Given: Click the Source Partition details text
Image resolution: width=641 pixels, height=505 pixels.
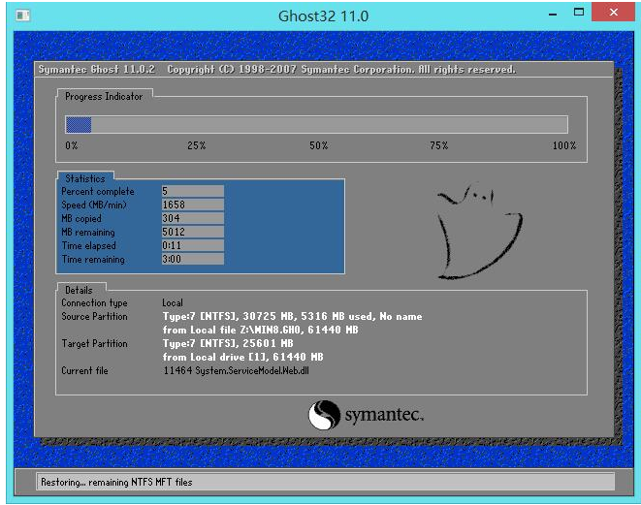Looking at the screenshot, I should tap(291, 317).
